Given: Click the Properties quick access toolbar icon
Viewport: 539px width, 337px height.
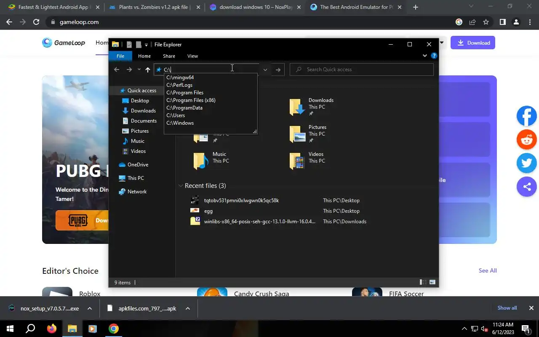Looking at the screenshot, I should tap(129, 45).
